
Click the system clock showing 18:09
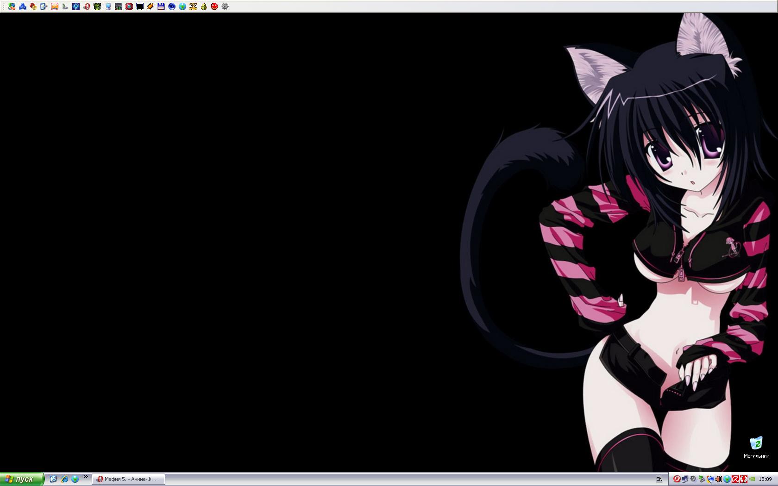coord(765,479)
